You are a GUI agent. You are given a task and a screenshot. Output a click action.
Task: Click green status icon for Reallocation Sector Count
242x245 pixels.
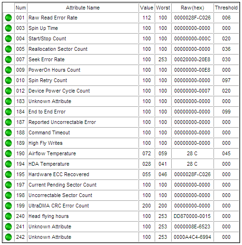pyautogui.click(x=9, y=49)
